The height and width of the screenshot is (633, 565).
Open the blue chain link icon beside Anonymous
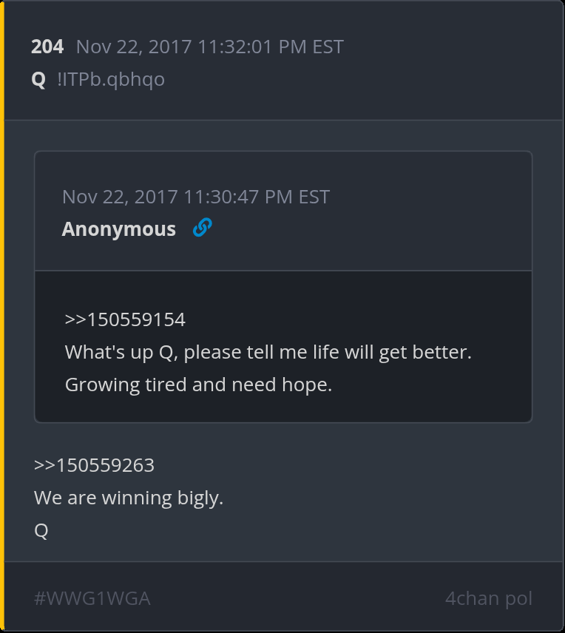203,227
